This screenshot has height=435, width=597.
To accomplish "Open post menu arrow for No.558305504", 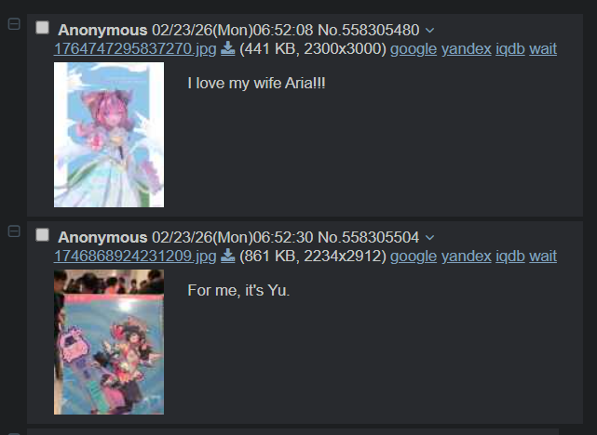I will click(x=429, y=238).
